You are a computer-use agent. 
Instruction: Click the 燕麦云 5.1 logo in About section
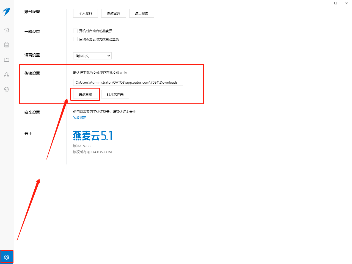(92, 135)
